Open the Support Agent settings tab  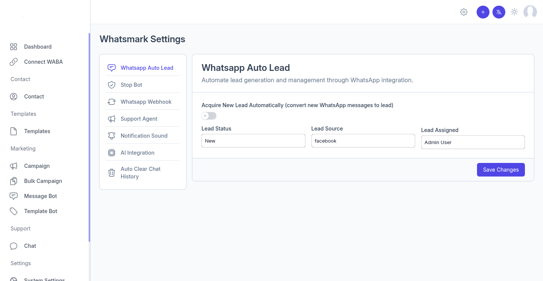click(143, 119)
